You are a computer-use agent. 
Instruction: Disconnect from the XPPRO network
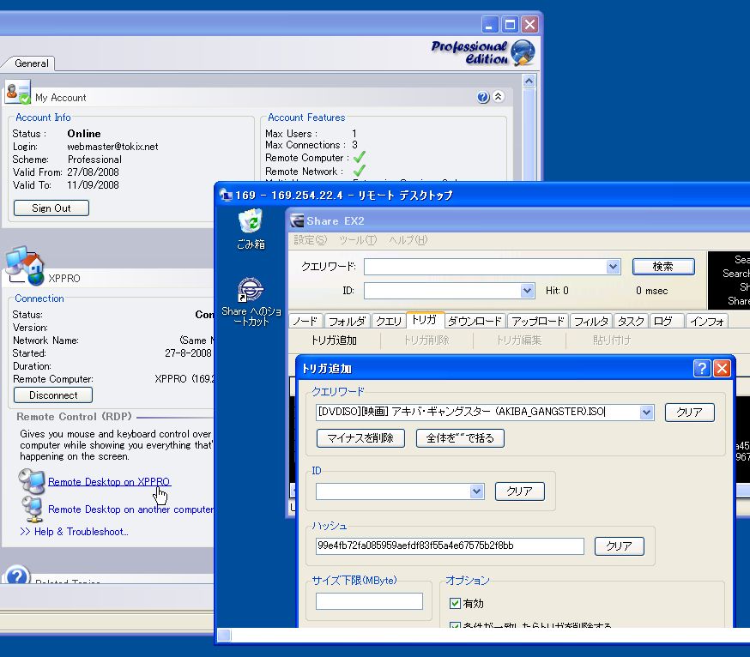tap(53, 395)
